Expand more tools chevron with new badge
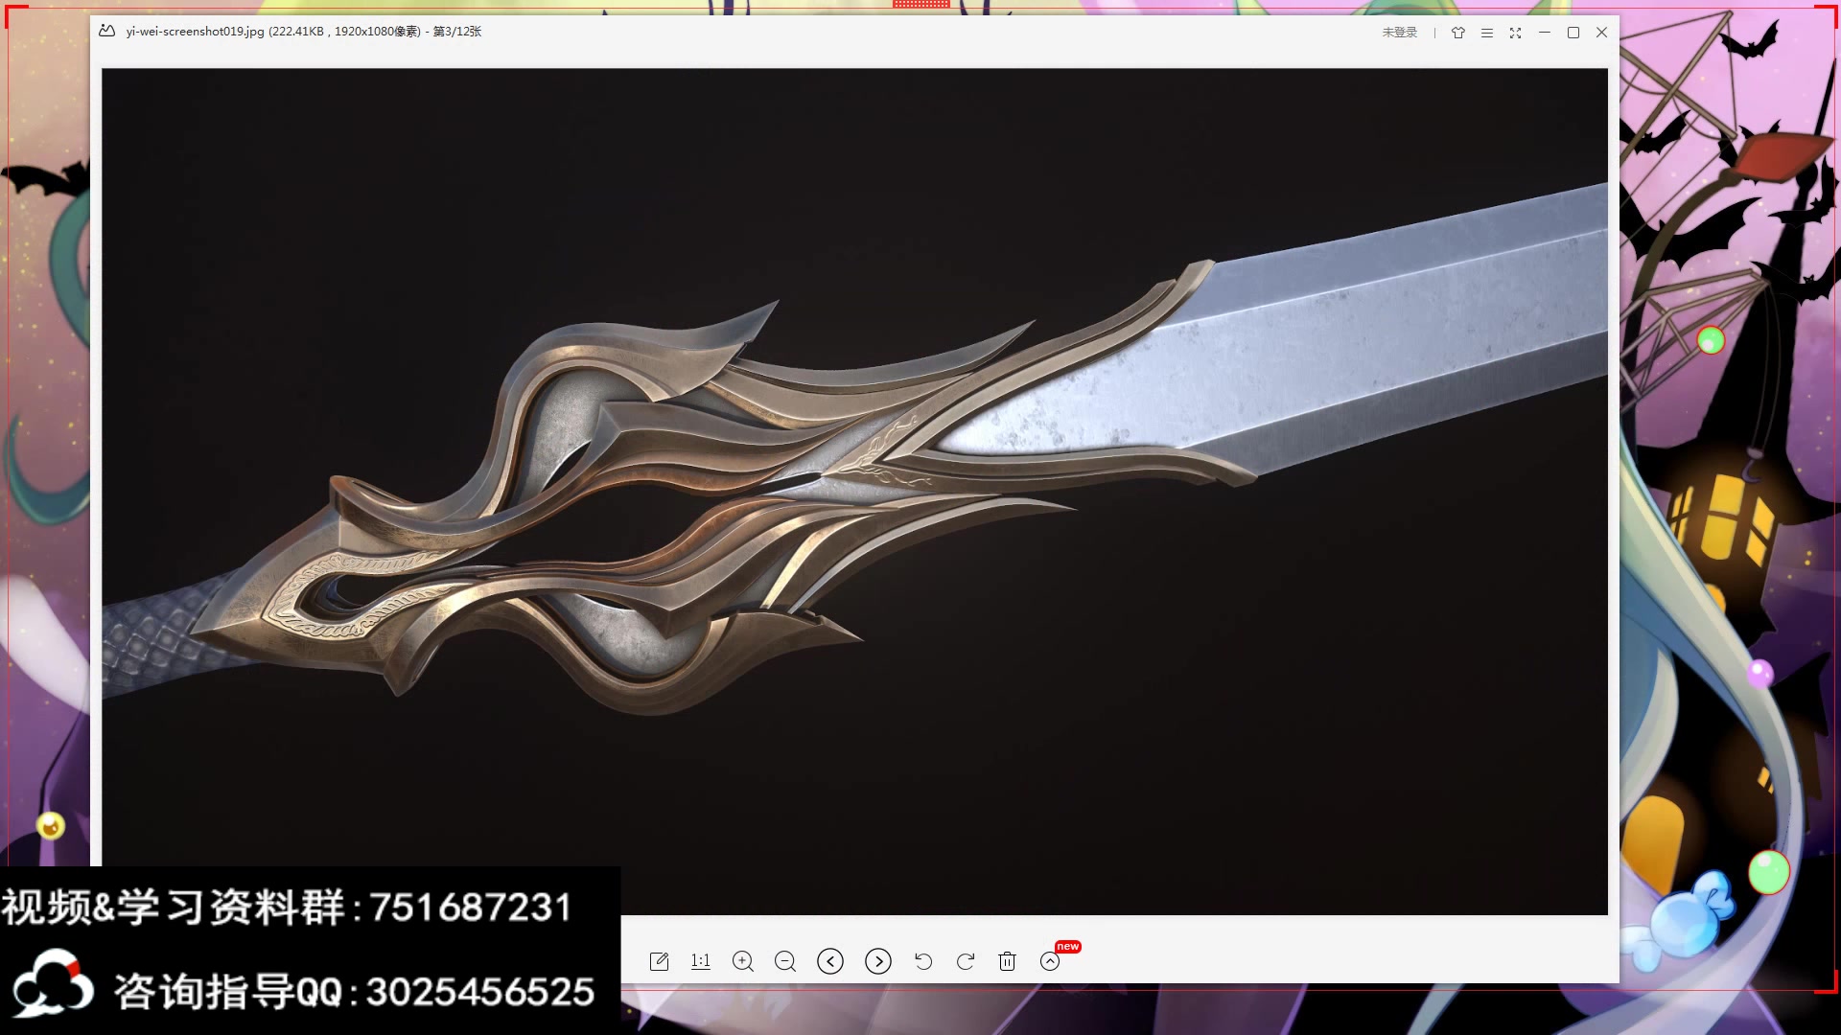Screen dimensions: 1841x1035 pos(1050,961)
